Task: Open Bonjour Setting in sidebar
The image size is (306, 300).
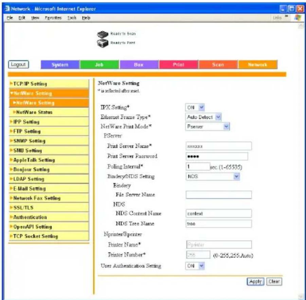Action: (x=49, y=169)
